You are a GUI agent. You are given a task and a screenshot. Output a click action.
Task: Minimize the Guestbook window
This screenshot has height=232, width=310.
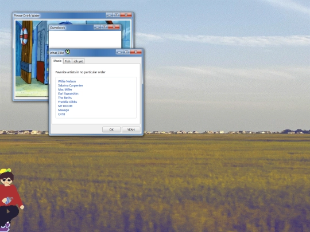point(97,27)
